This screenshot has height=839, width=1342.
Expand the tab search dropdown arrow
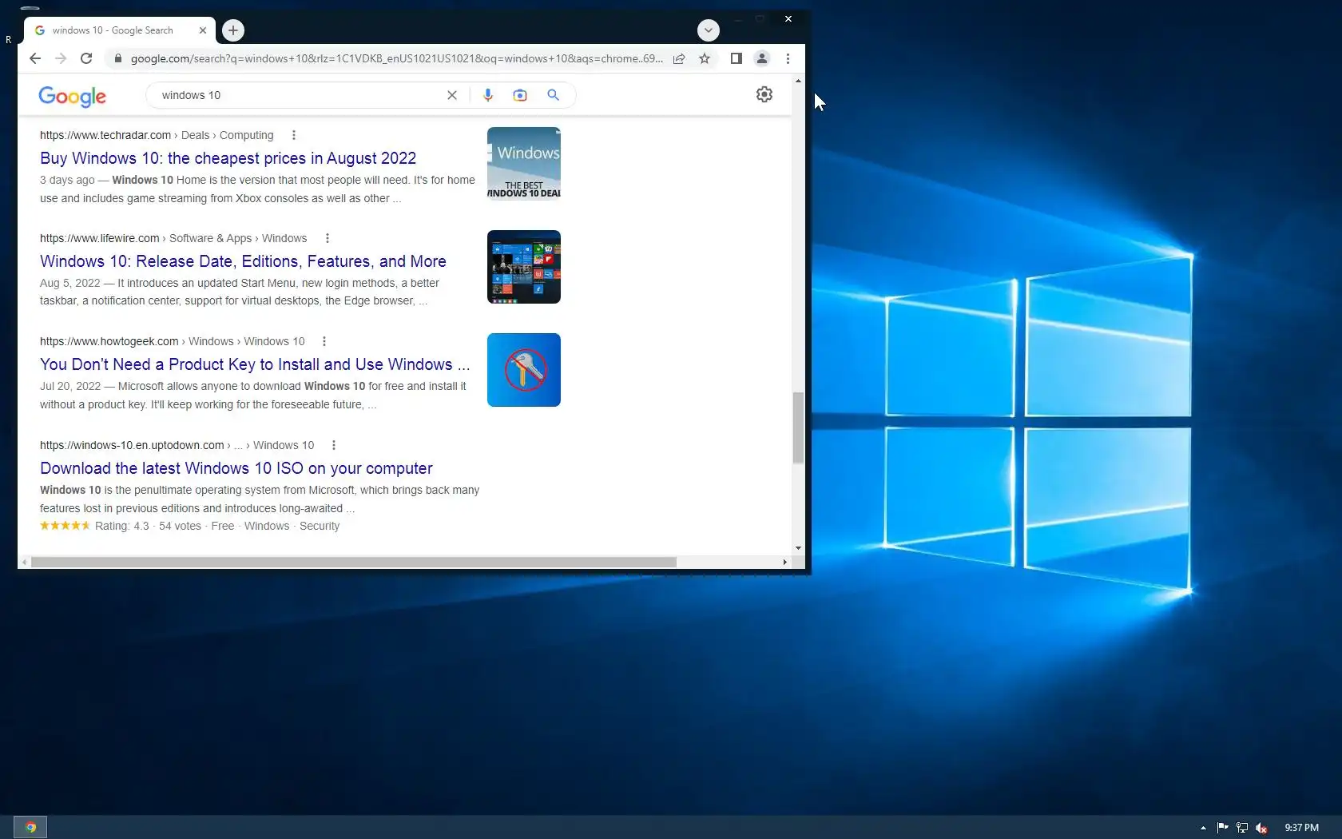pos(709,30)
